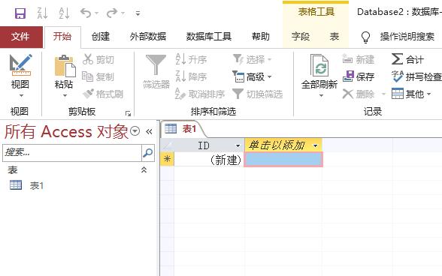The height and width of the screenshot is (276, 442).
Task: Click the ID column header
Action: 209,145
